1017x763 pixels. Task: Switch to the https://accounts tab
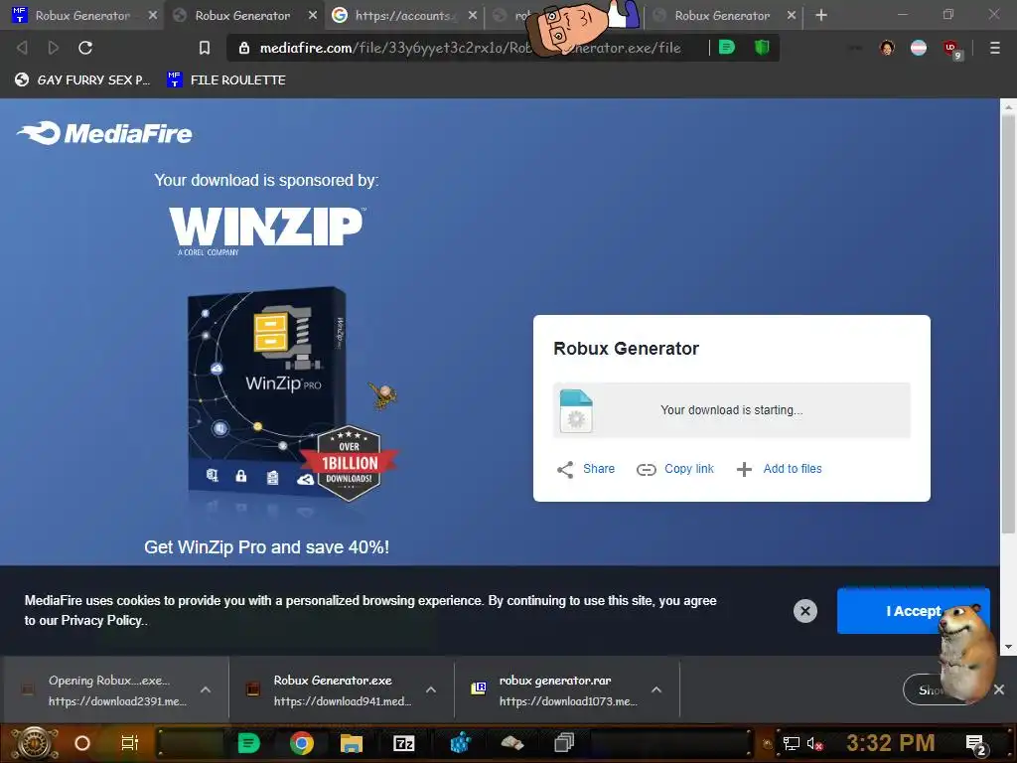[402, 16]
